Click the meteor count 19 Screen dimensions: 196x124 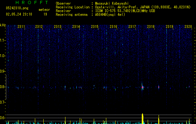pos(45,14)
